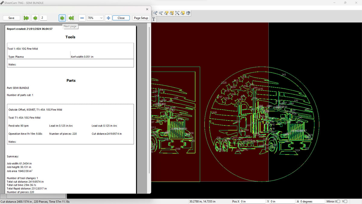The width and height of the screenshot is (362, 204).
Task: Click 'Lead out: 0.125 in Arc' text
Action: (104, 126)
